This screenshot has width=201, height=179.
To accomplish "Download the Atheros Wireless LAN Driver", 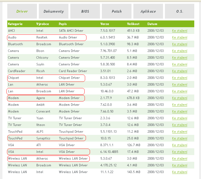I will pyautogui.click(x=180, y=159).
